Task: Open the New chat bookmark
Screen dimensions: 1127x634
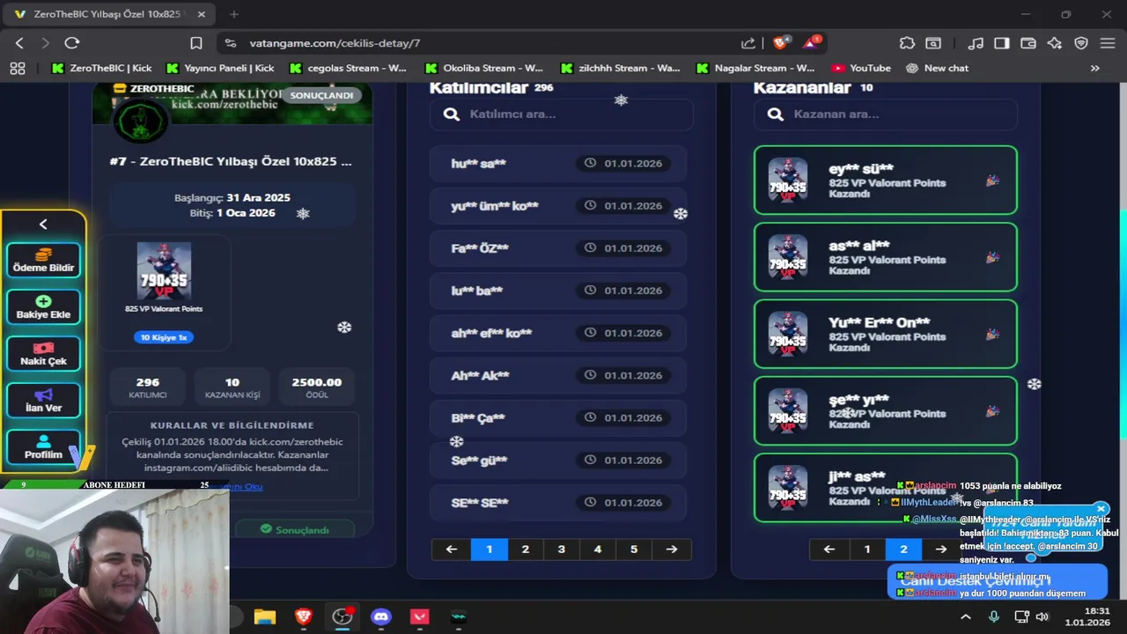Action: (x=938, y=68)
